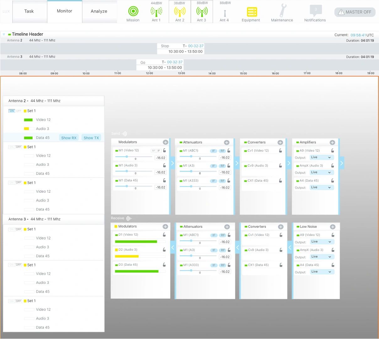The width and height of the screenshot is (379, 339).
Task: Click the Go timeline block for Antenna 3
Action: point(160,65)
